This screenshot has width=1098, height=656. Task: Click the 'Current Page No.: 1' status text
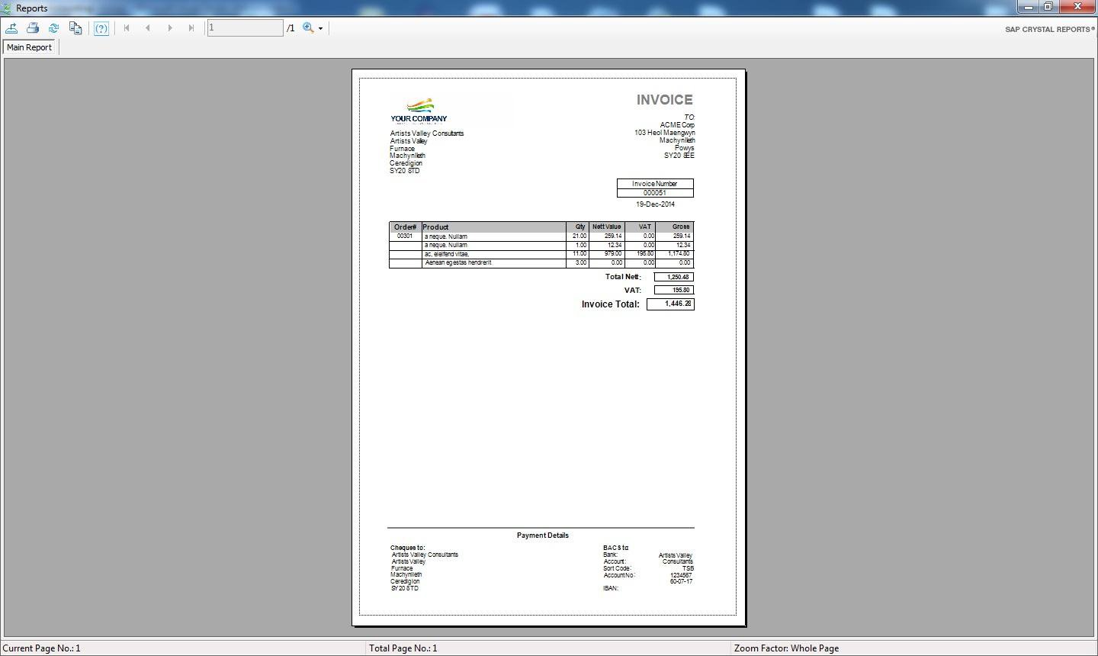[x=42, y=648]
